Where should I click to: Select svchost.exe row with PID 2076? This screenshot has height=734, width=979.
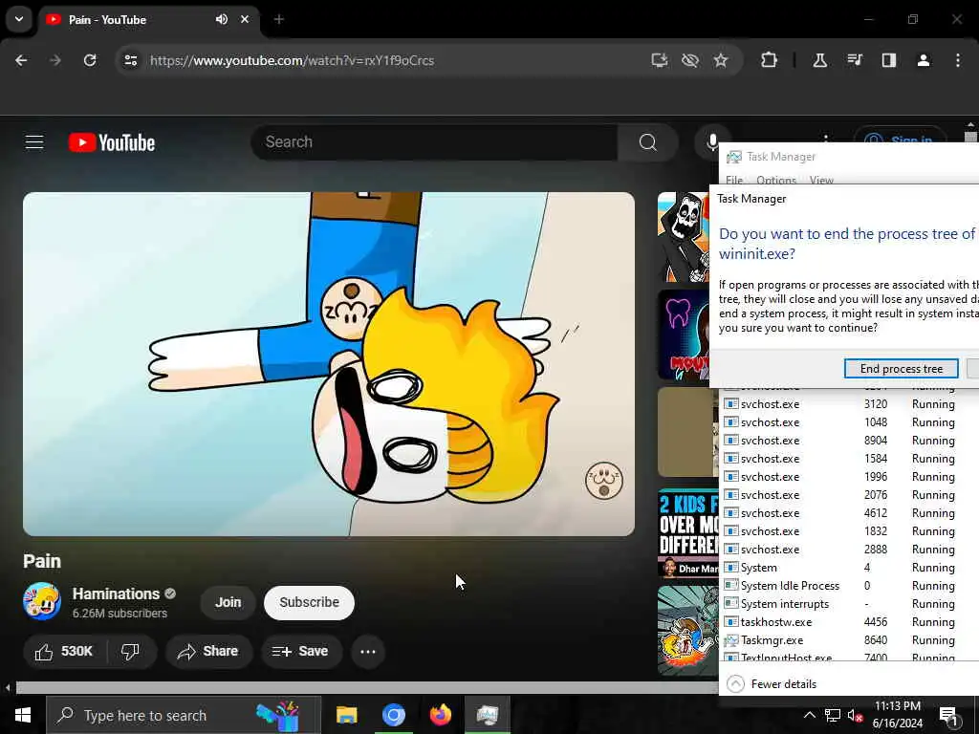pos(850,495)
